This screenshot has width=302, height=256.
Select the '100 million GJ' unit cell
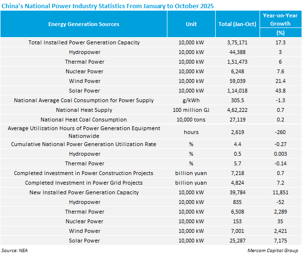[x=191, y=110]
